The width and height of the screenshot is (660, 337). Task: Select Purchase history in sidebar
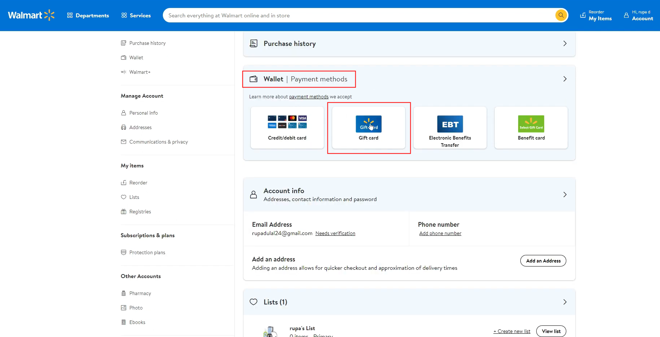click(147, 43)
